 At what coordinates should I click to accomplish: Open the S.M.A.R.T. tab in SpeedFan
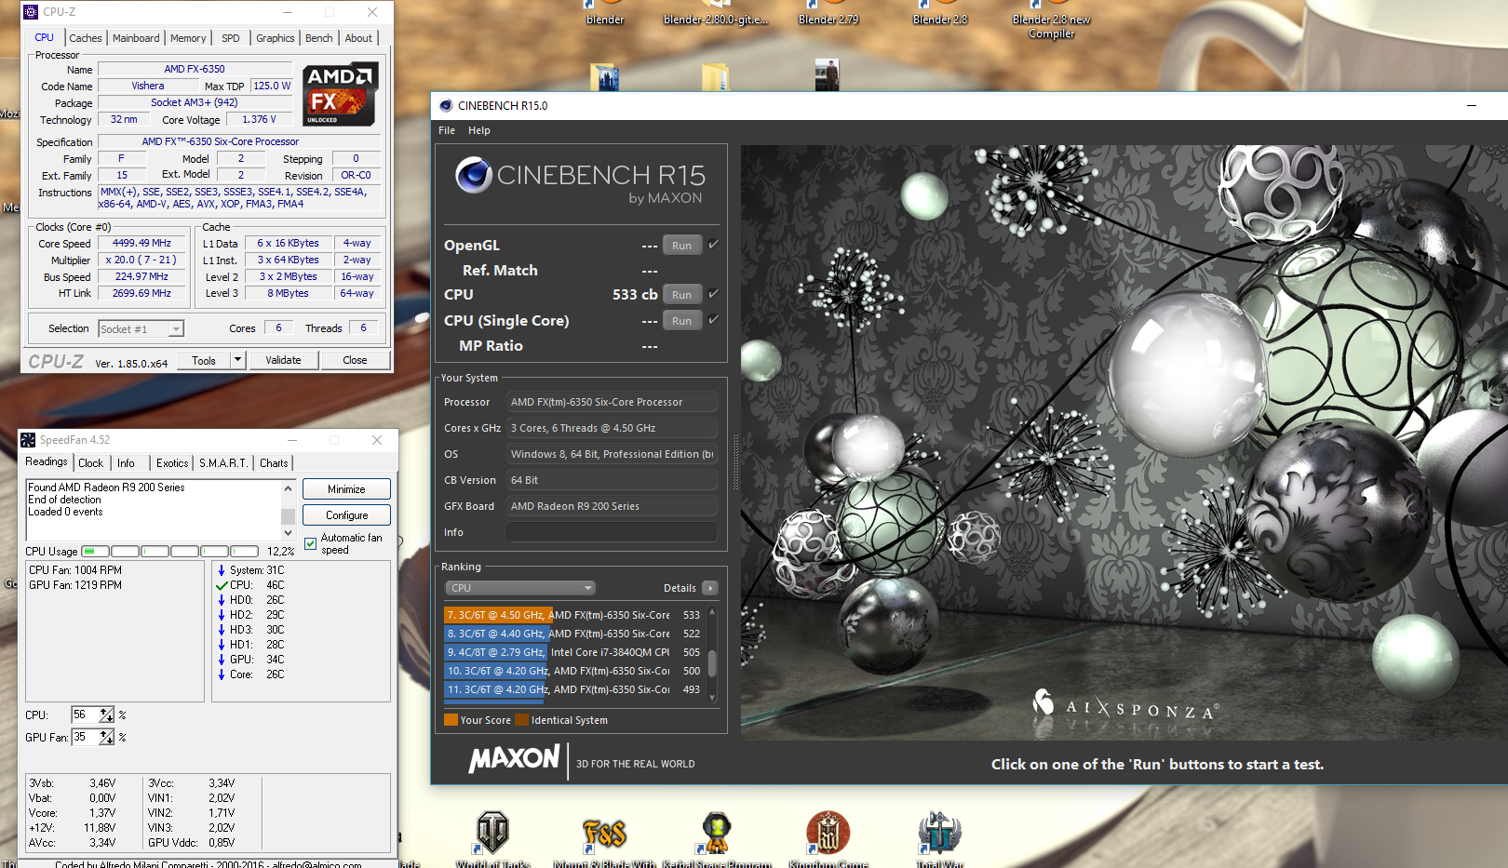point(222,463)
